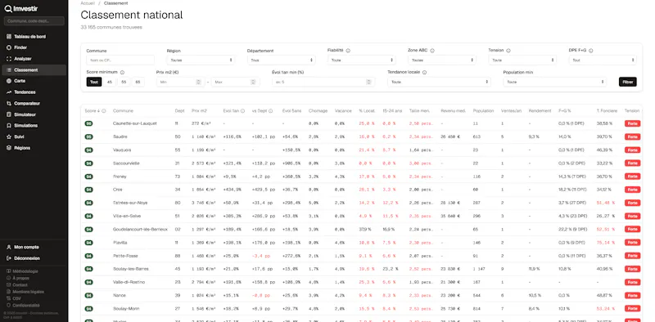Open Tableau de bord in sidebar

29,37
